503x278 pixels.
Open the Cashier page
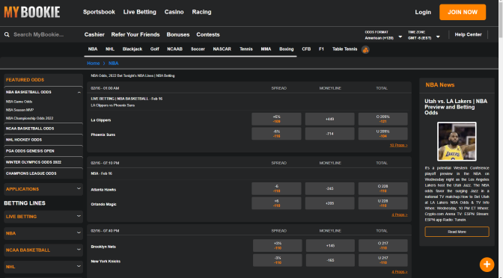point(94,34)
